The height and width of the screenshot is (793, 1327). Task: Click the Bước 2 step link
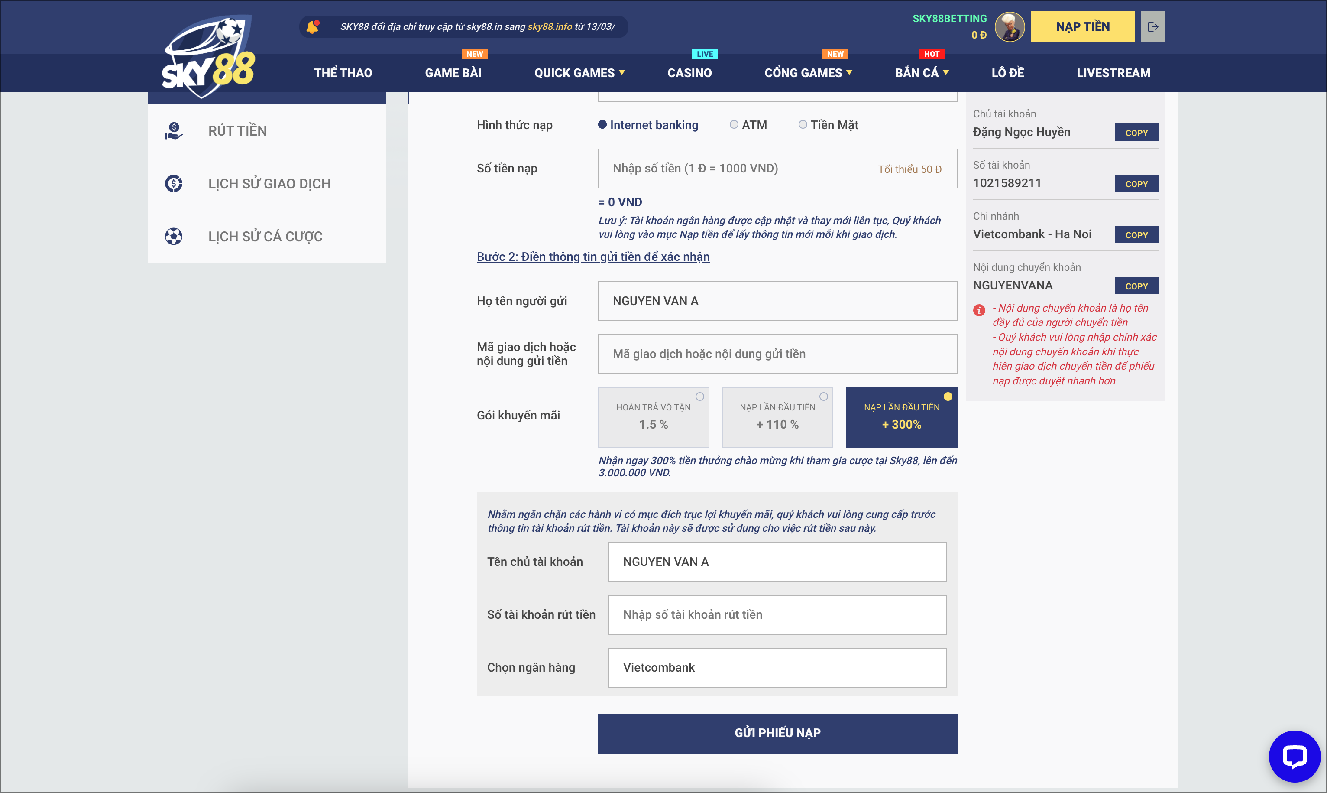click(x=593, y=257)
